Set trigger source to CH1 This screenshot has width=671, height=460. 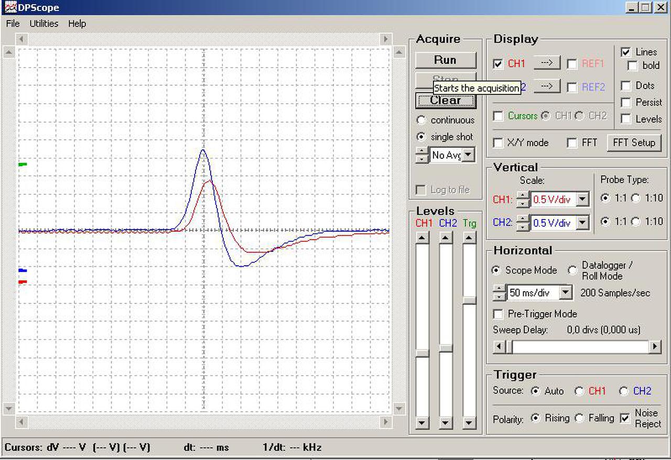point(579,391)
